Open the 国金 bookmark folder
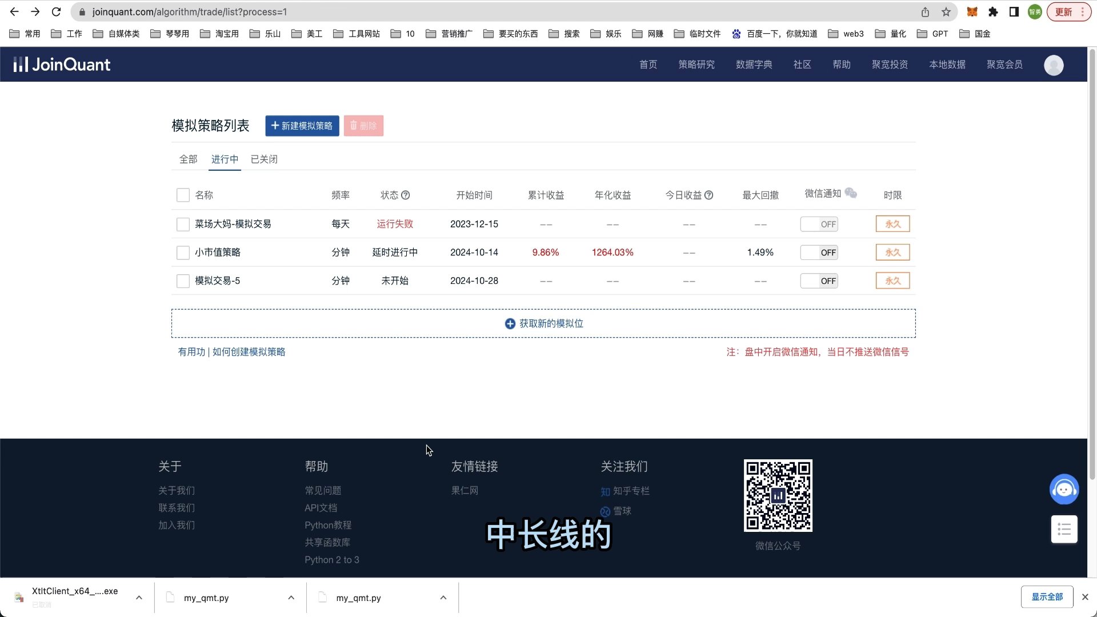Screen dimensions: 1097x617 click(975, 34)
